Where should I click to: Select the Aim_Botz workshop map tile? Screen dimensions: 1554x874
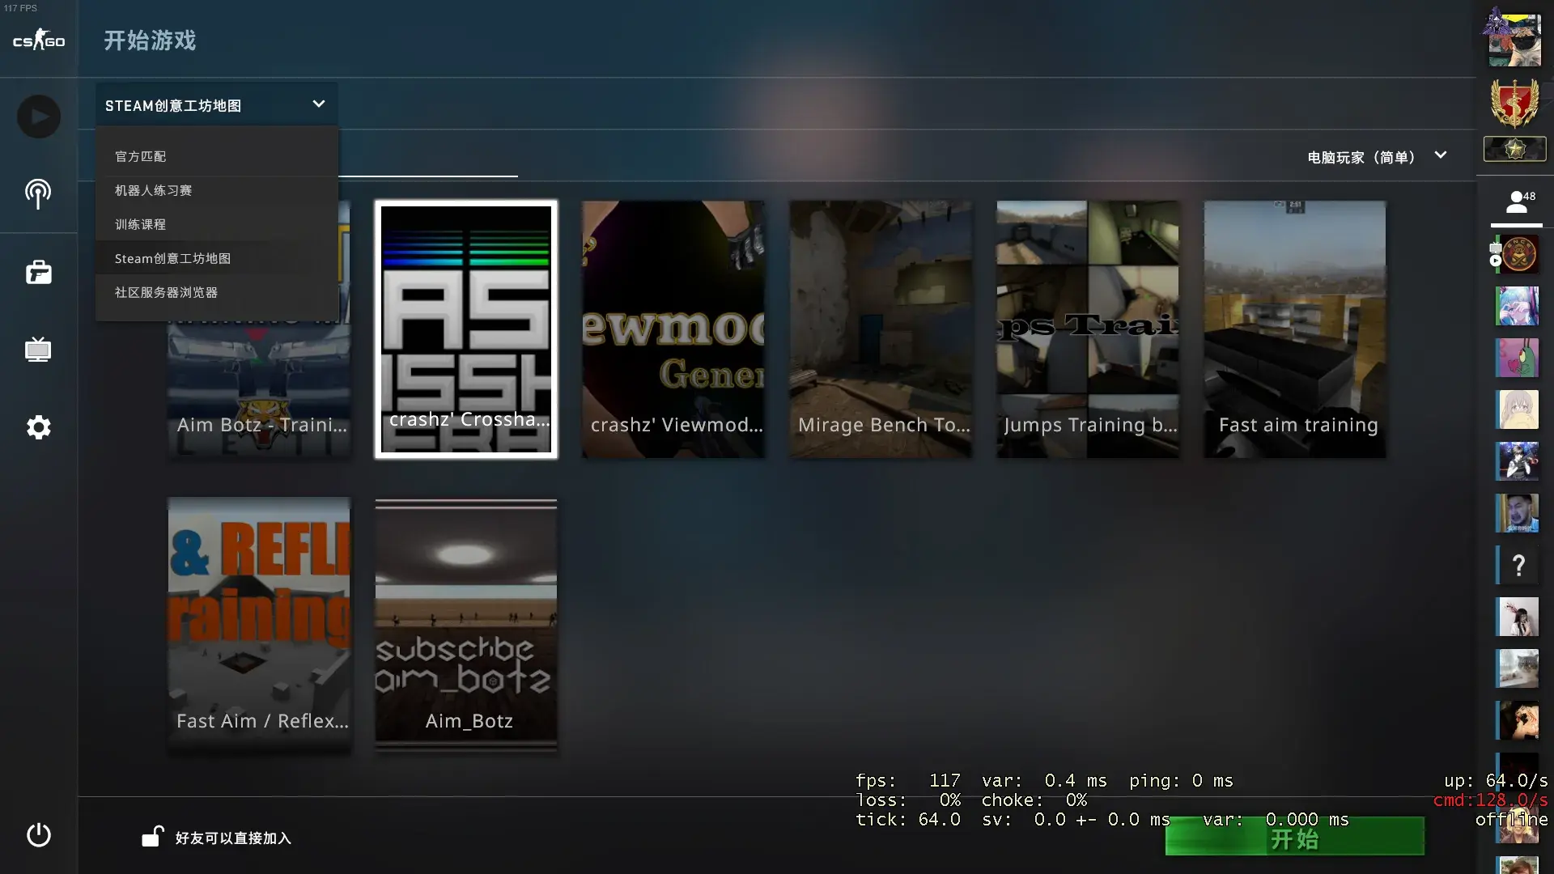point(466,624)
